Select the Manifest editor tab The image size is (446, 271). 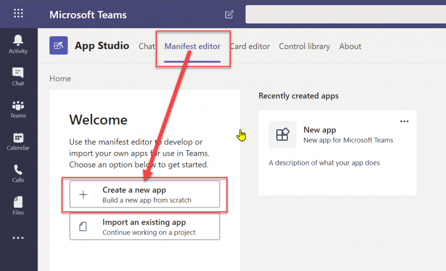pos(192,46)
